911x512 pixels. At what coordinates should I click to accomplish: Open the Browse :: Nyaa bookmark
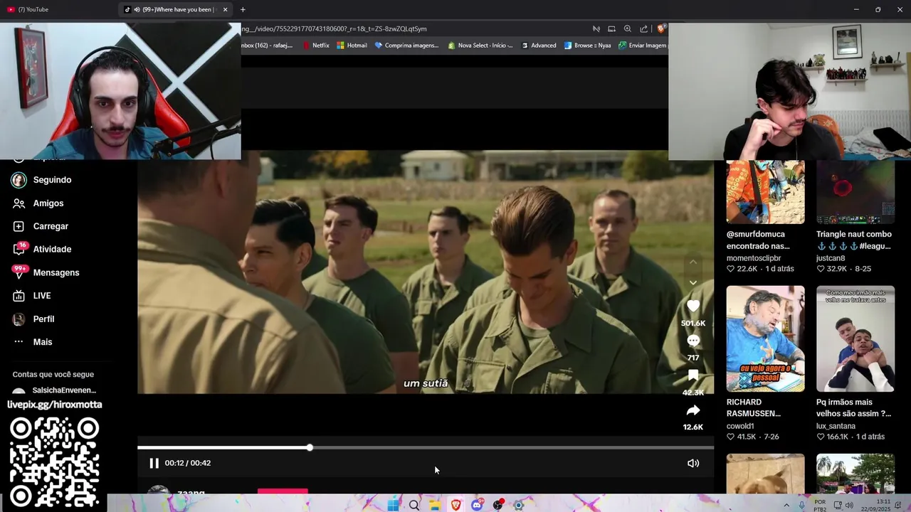(587, 46)
